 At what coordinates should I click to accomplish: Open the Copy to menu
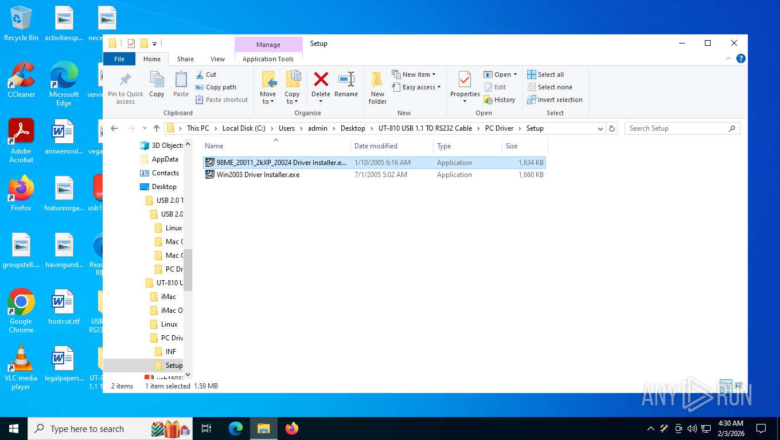292,88
